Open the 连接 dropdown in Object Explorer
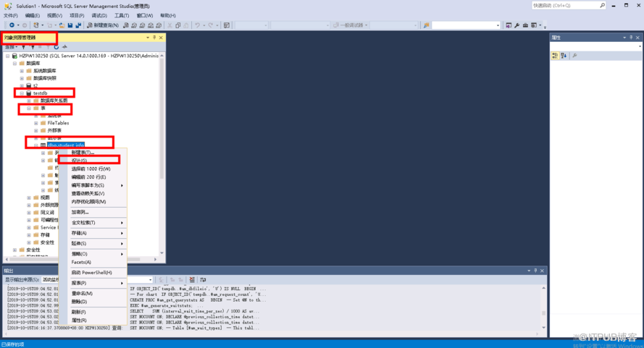644x348 pixels. click(x=12, y=47)
